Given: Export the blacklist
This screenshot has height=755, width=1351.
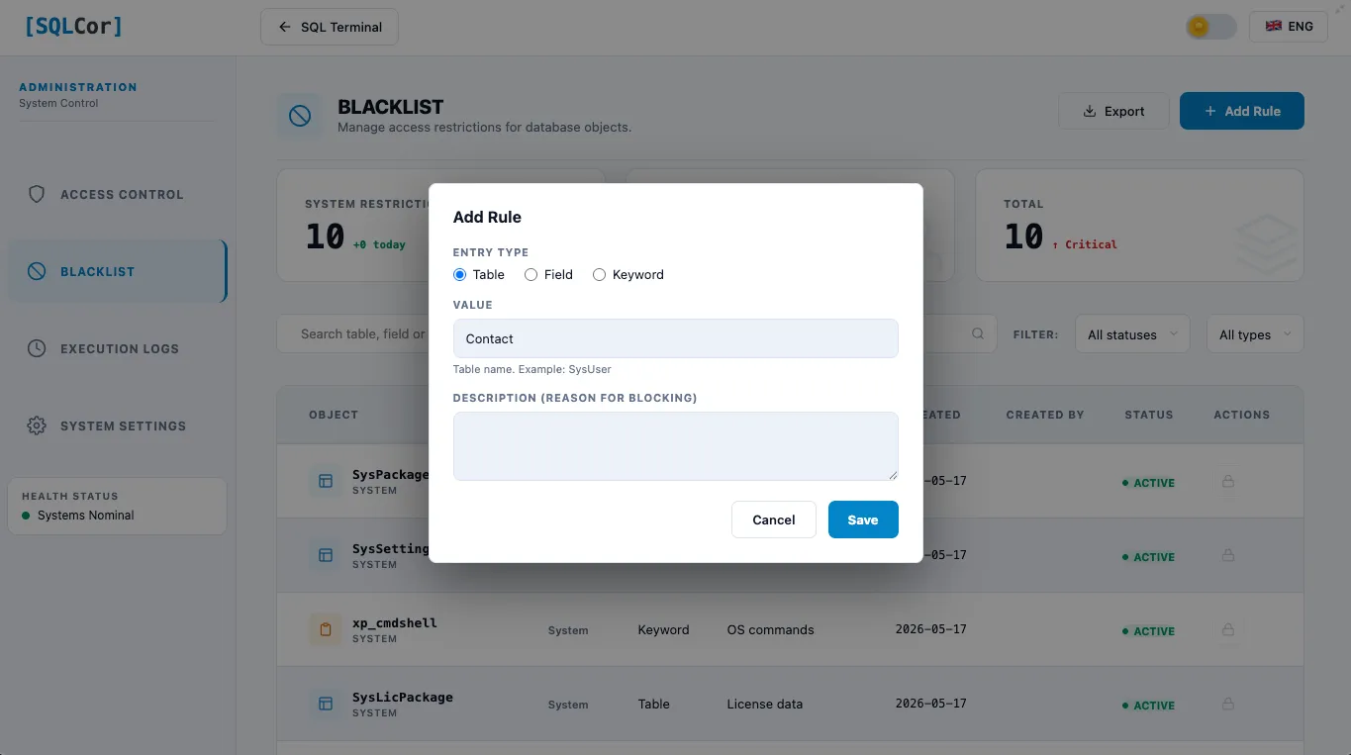Looking at the screenshot, I should [1114, 111].
